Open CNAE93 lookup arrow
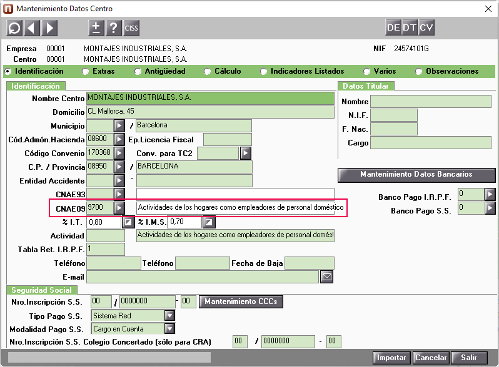 coord(119,194)
